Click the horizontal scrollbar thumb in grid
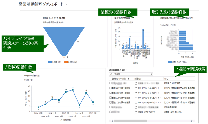This screenshot has width=208, height=124. (130, 121)
